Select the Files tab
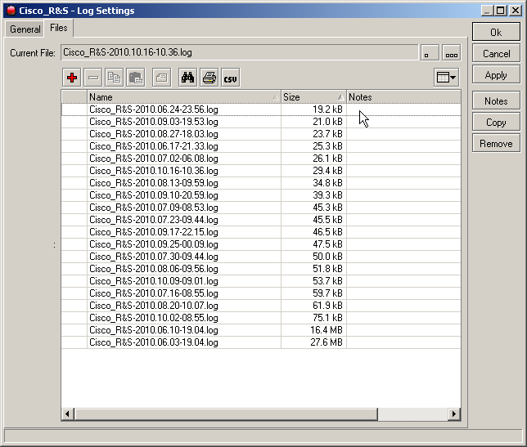Image resolution: width=527 pixels, height=447 pixels. [58, 28]
